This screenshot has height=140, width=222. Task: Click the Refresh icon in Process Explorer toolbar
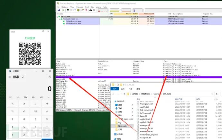pyautogui.click(x=63, y=10)
